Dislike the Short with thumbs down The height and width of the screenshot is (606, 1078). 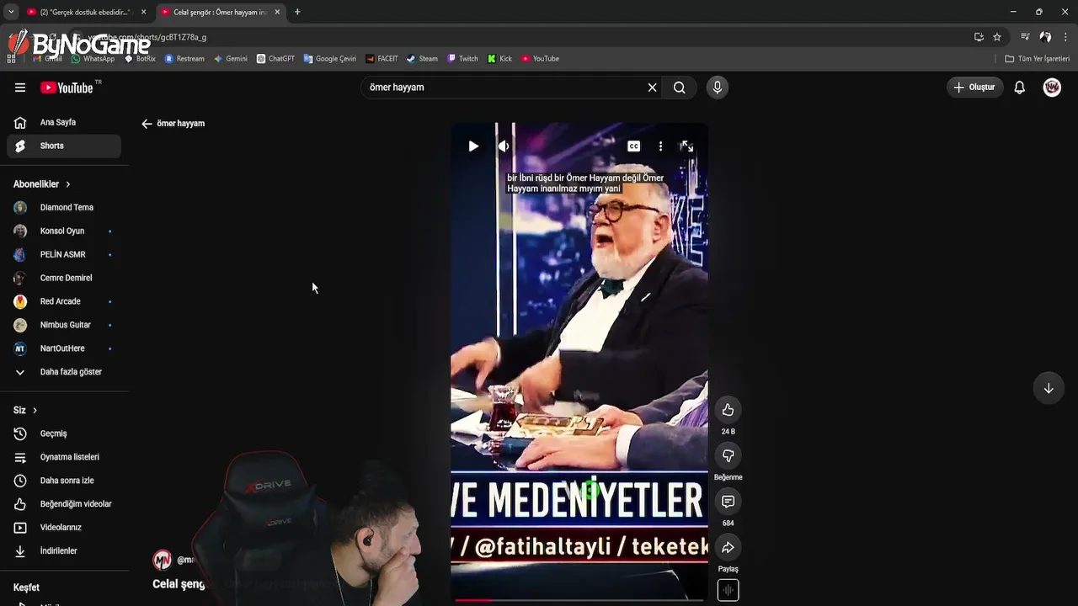(728, 455)
